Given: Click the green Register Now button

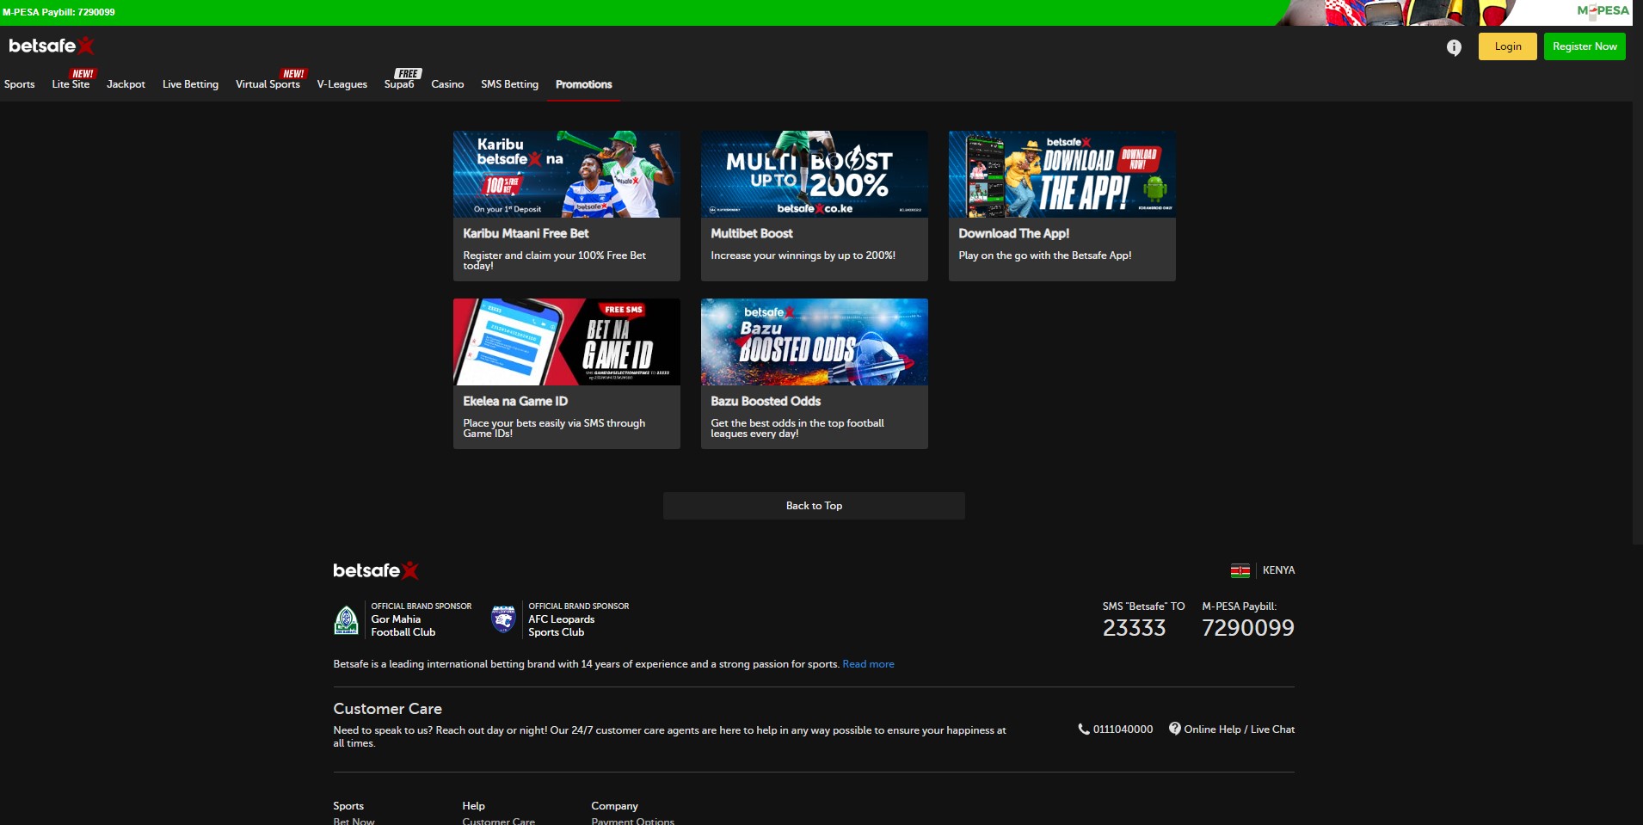Looking at the screenshot, I should pyautogui.click(x=1585, y=46).
